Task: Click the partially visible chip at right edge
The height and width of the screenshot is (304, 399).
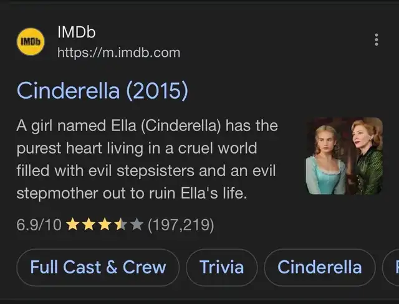Action: [391, 267]
